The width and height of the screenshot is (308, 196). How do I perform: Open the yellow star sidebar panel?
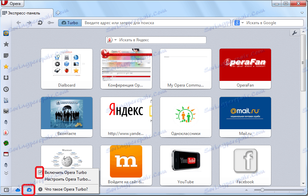click(6, 67)
